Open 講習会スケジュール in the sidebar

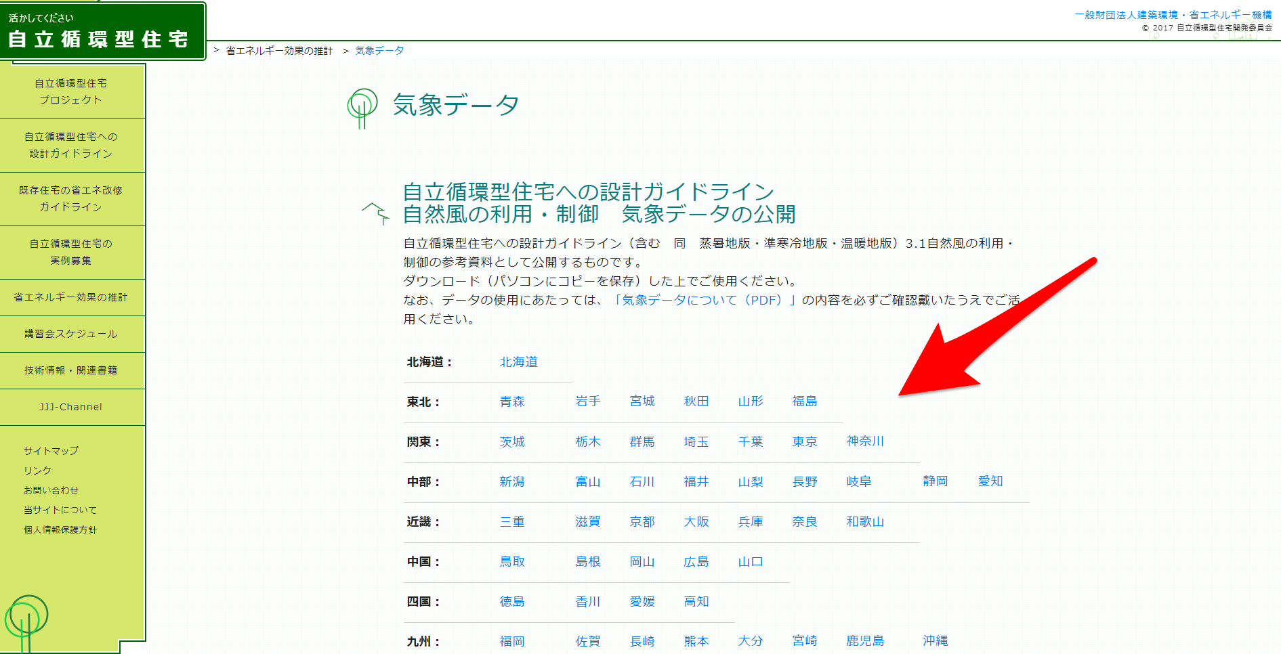coord(71,334)
